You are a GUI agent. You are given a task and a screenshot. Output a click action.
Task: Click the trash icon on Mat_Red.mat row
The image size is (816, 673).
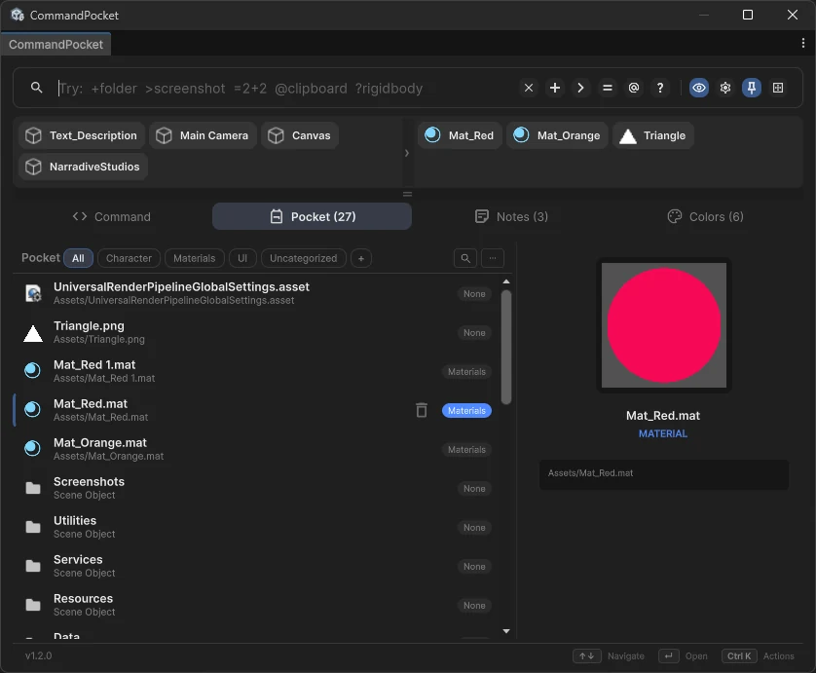coord(422,410)
